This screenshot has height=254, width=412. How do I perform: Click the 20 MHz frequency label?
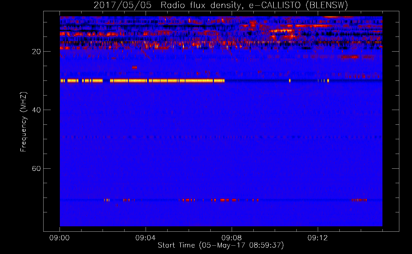point(36,52)
